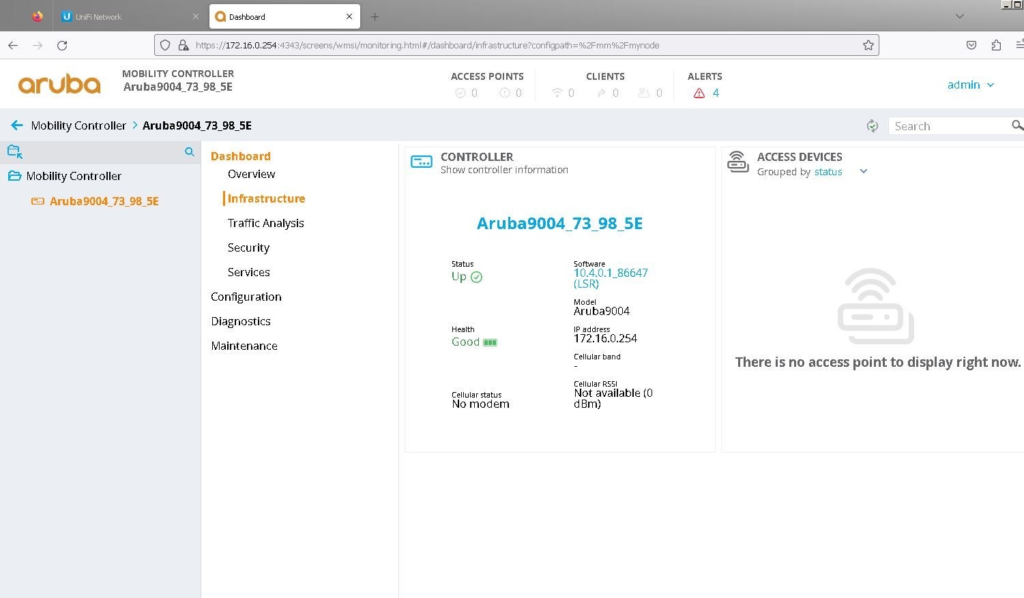Close the Dashboard browser tab
1024x598 pixels.
click(349, 16)
